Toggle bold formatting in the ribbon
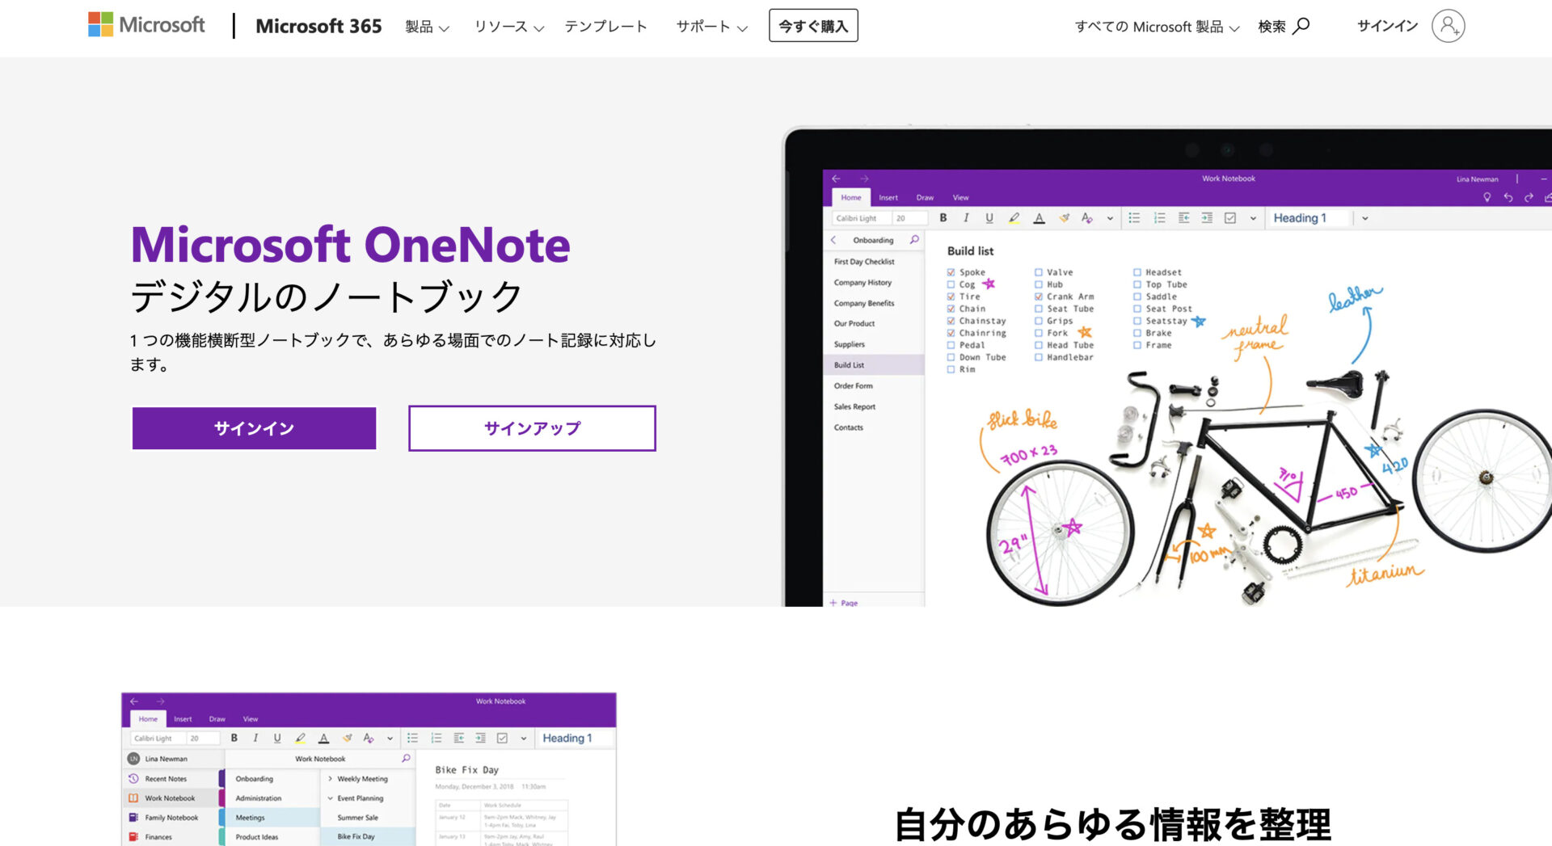This screenshot has width=1552, height=846. [x=943, y=218]
